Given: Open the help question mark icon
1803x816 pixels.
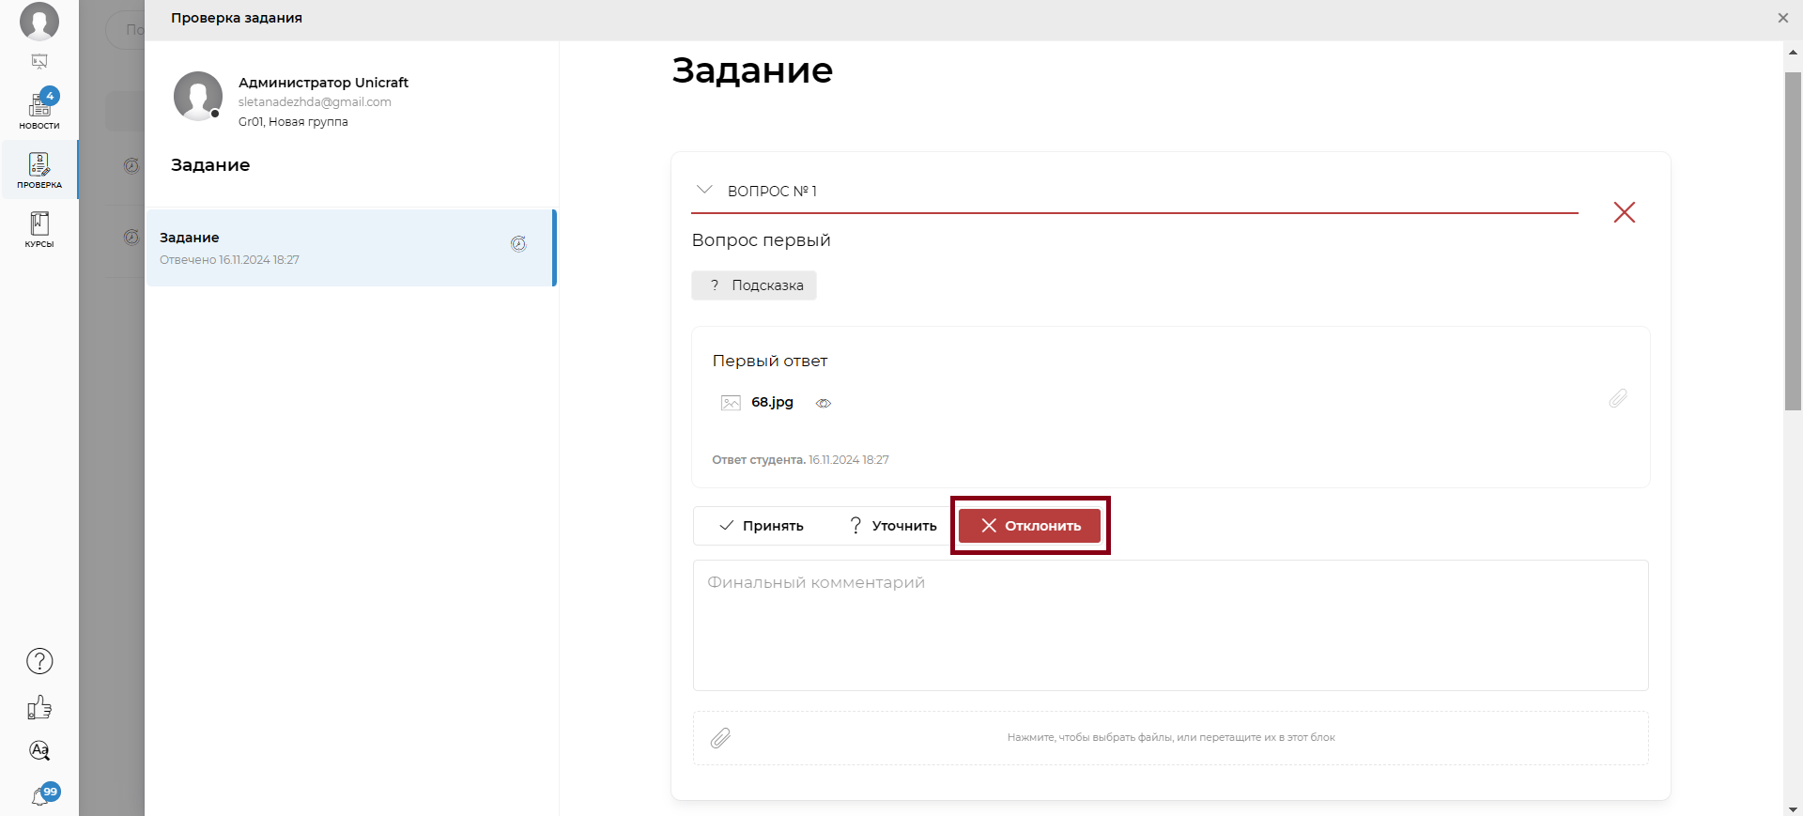Looking at the screenshot, I should tap(39, 661).
